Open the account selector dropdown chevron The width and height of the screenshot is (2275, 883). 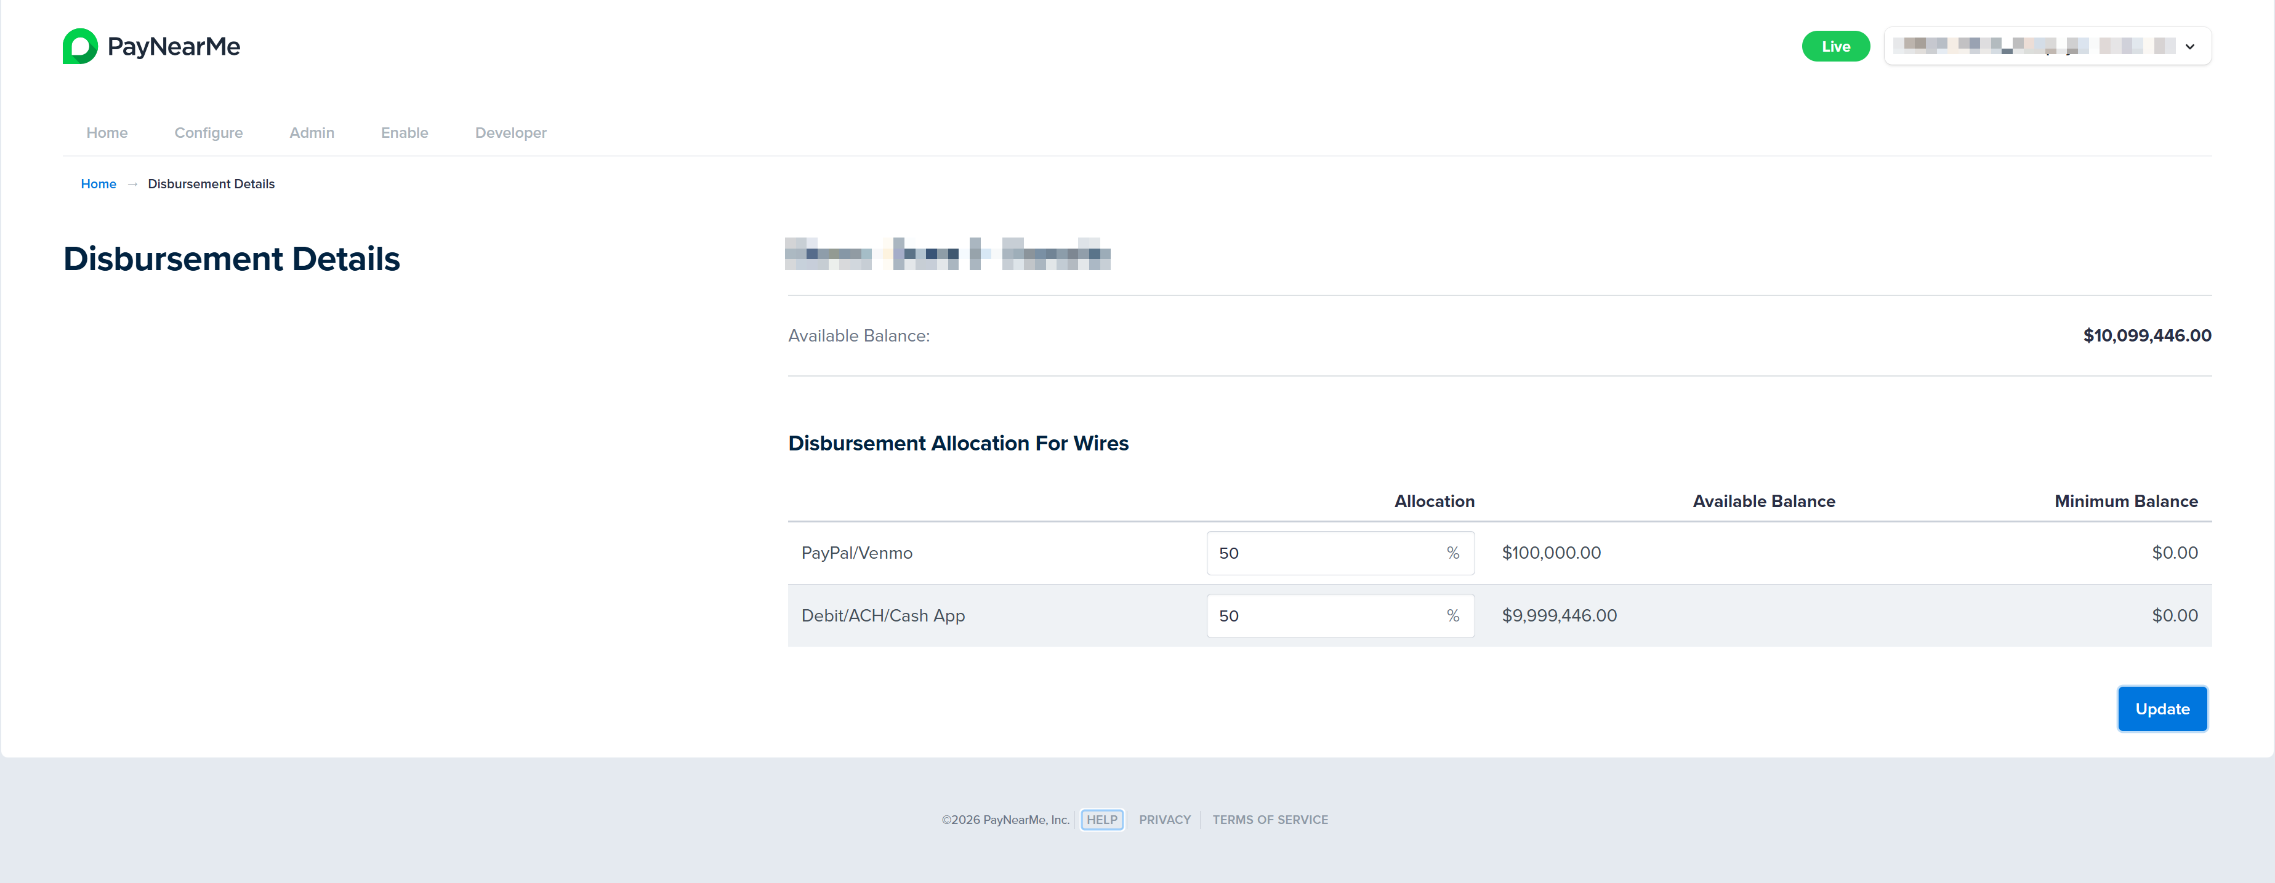pos(2189,47)
